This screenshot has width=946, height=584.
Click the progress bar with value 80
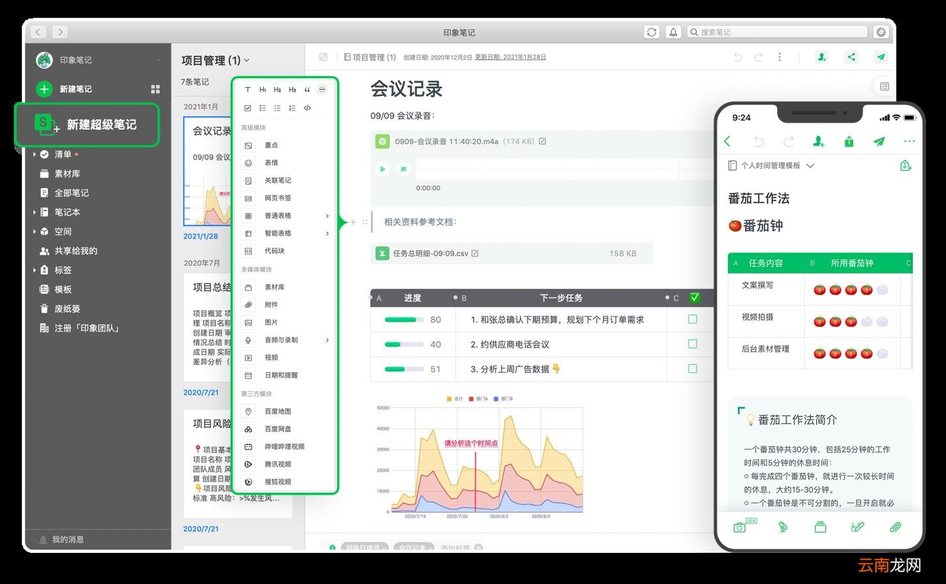404,319
